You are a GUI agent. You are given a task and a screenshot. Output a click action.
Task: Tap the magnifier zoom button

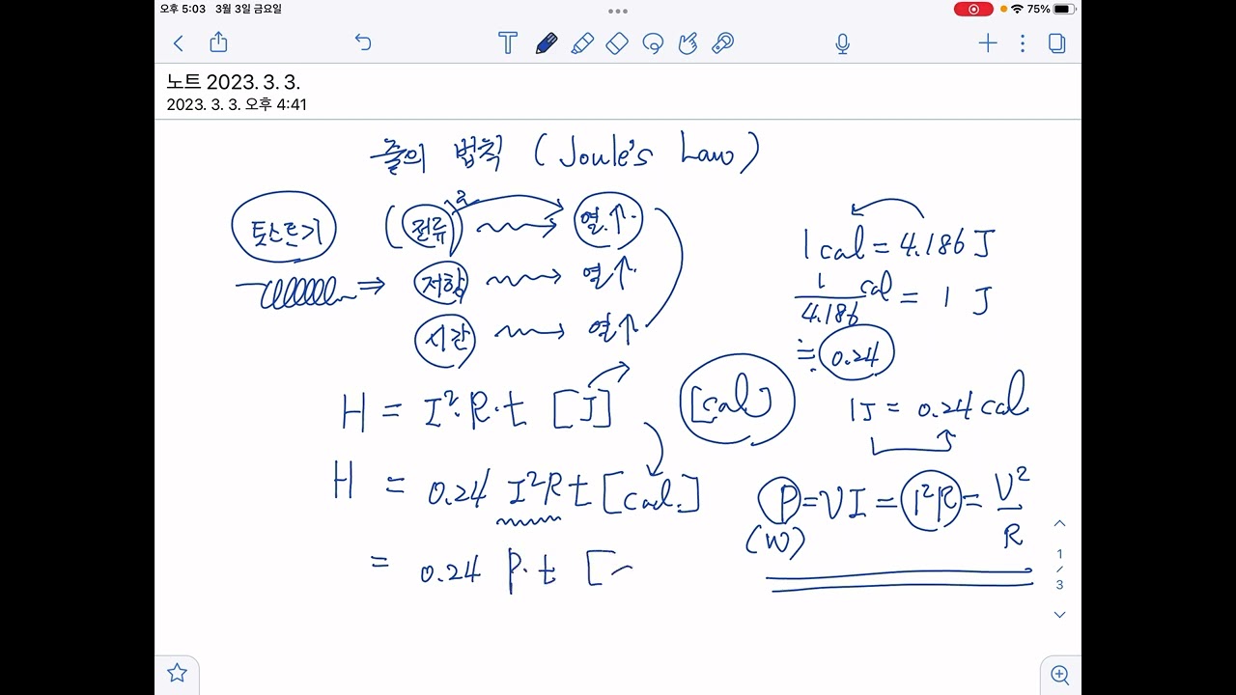coord(1059,674)
